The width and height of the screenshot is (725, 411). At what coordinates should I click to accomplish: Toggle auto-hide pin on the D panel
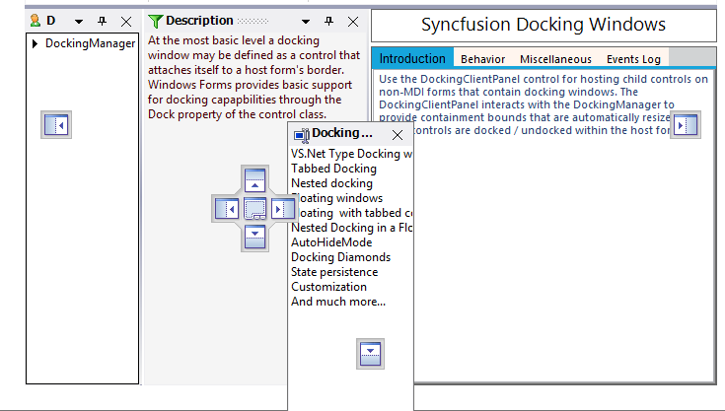pos(102,21)
